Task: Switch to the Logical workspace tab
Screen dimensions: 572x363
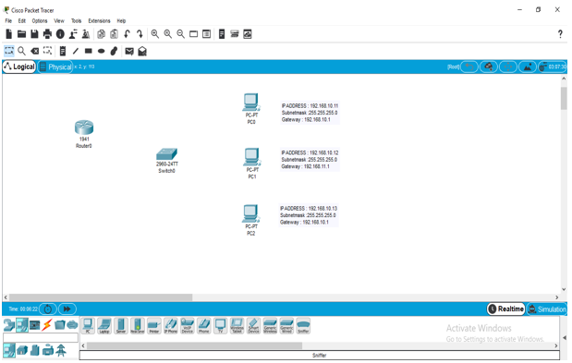Action: point(19,67)
